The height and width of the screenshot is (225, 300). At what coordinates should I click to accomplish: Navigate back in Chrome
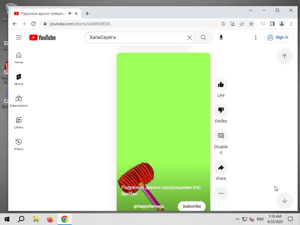point(15,24)
